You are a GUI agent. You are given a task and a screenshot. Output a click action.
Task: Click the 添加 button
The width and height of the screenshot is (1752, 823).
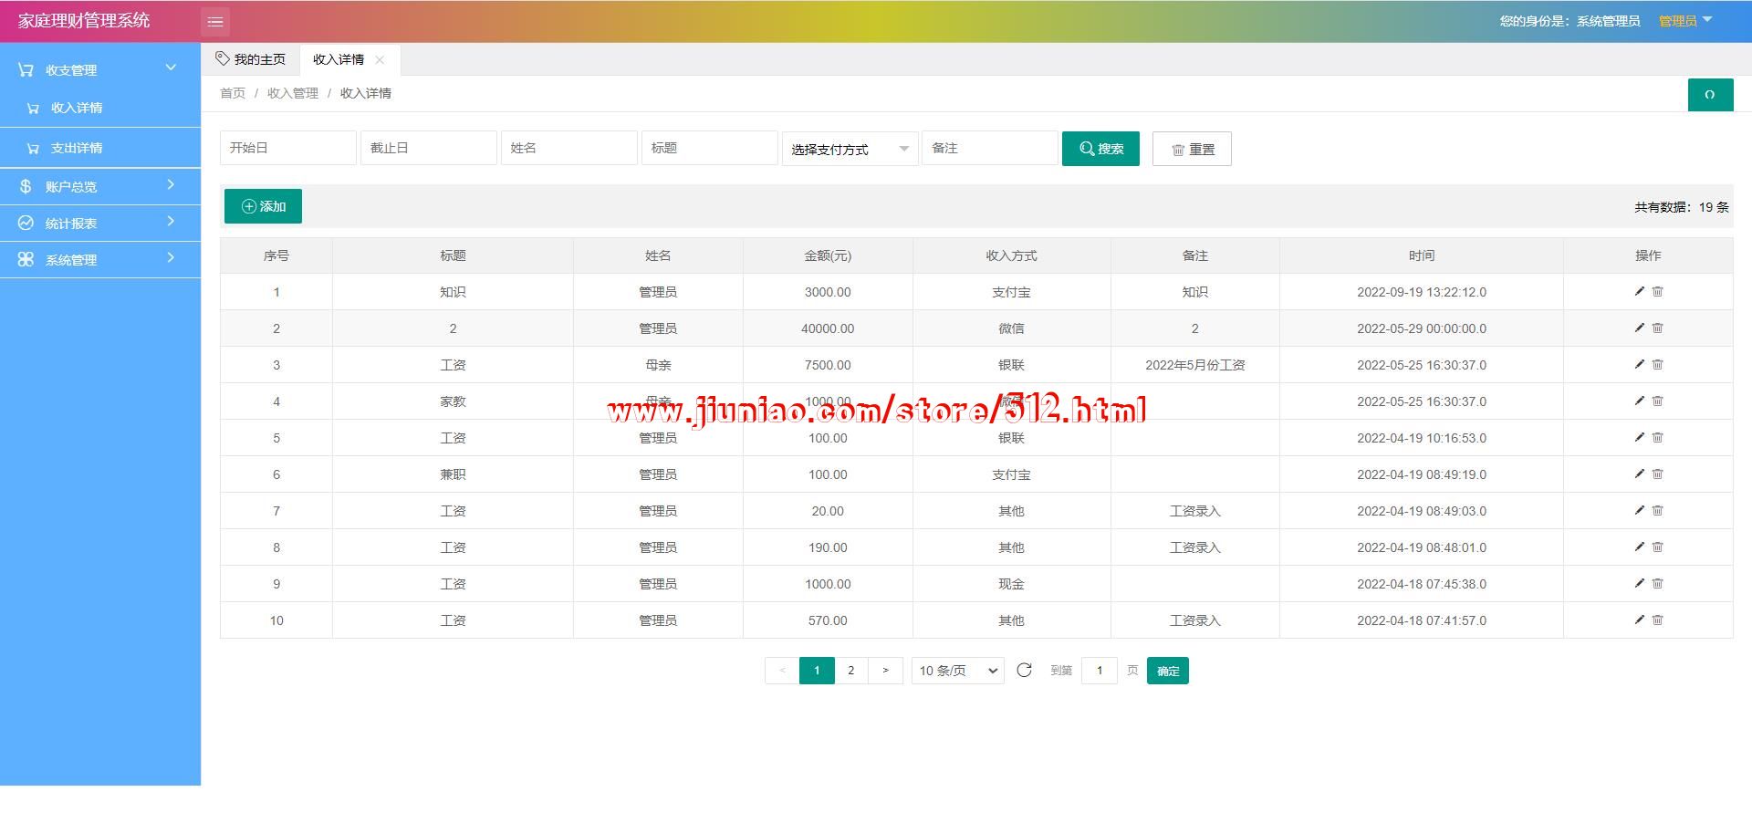point(263,206)
